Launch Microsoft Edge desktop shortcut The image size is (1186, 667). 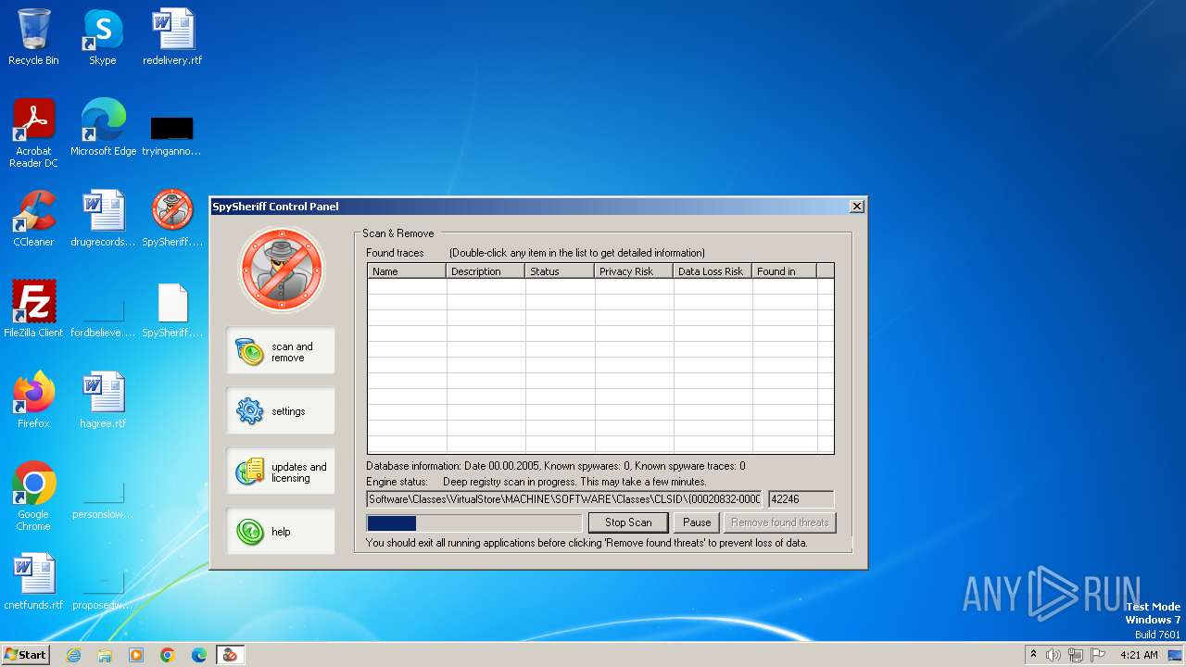103,128
